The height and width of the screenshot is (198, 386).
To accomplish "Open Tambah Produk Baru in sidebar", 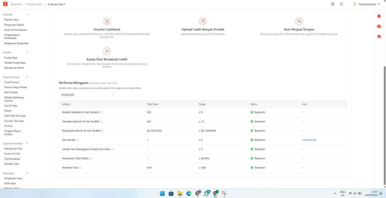I will point(15,63).
